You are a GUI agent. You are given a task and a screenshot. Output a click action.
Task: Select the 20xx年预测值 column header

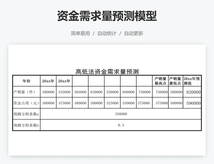192,81
